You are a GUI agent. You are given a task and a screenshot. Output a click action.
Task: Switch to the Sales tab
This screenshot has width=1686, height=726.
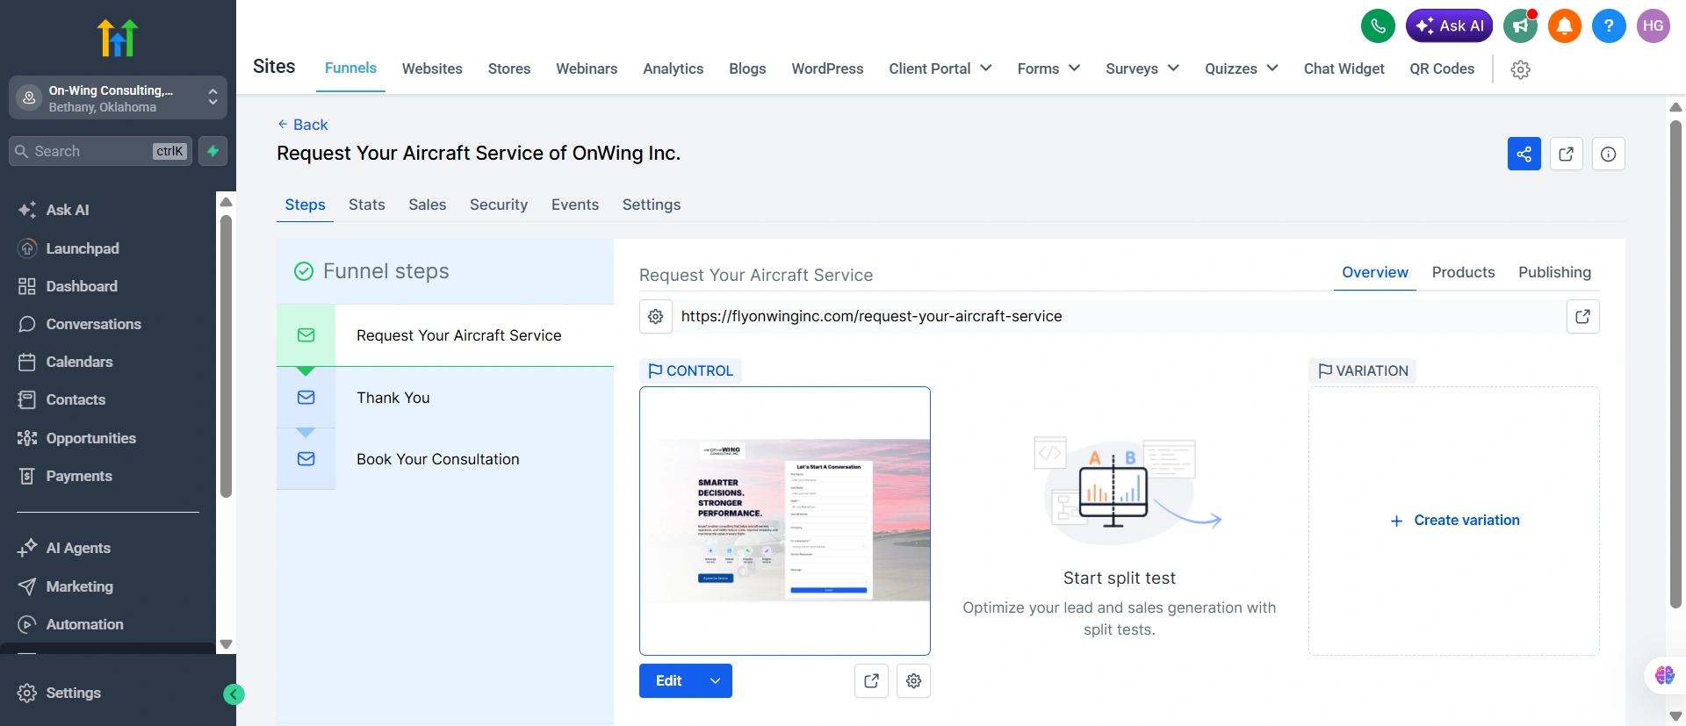[x=427, y=205]
